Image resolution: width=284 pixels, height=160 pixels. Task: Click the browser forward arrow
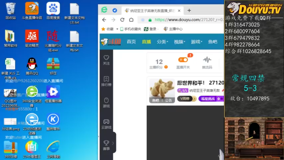(113, 20)
